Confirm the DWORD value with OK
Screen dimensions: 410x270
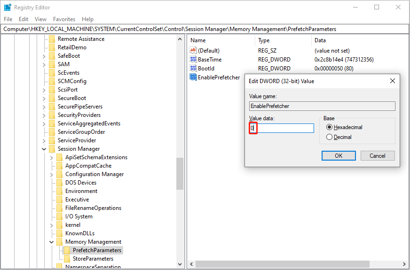click(339, 155)
